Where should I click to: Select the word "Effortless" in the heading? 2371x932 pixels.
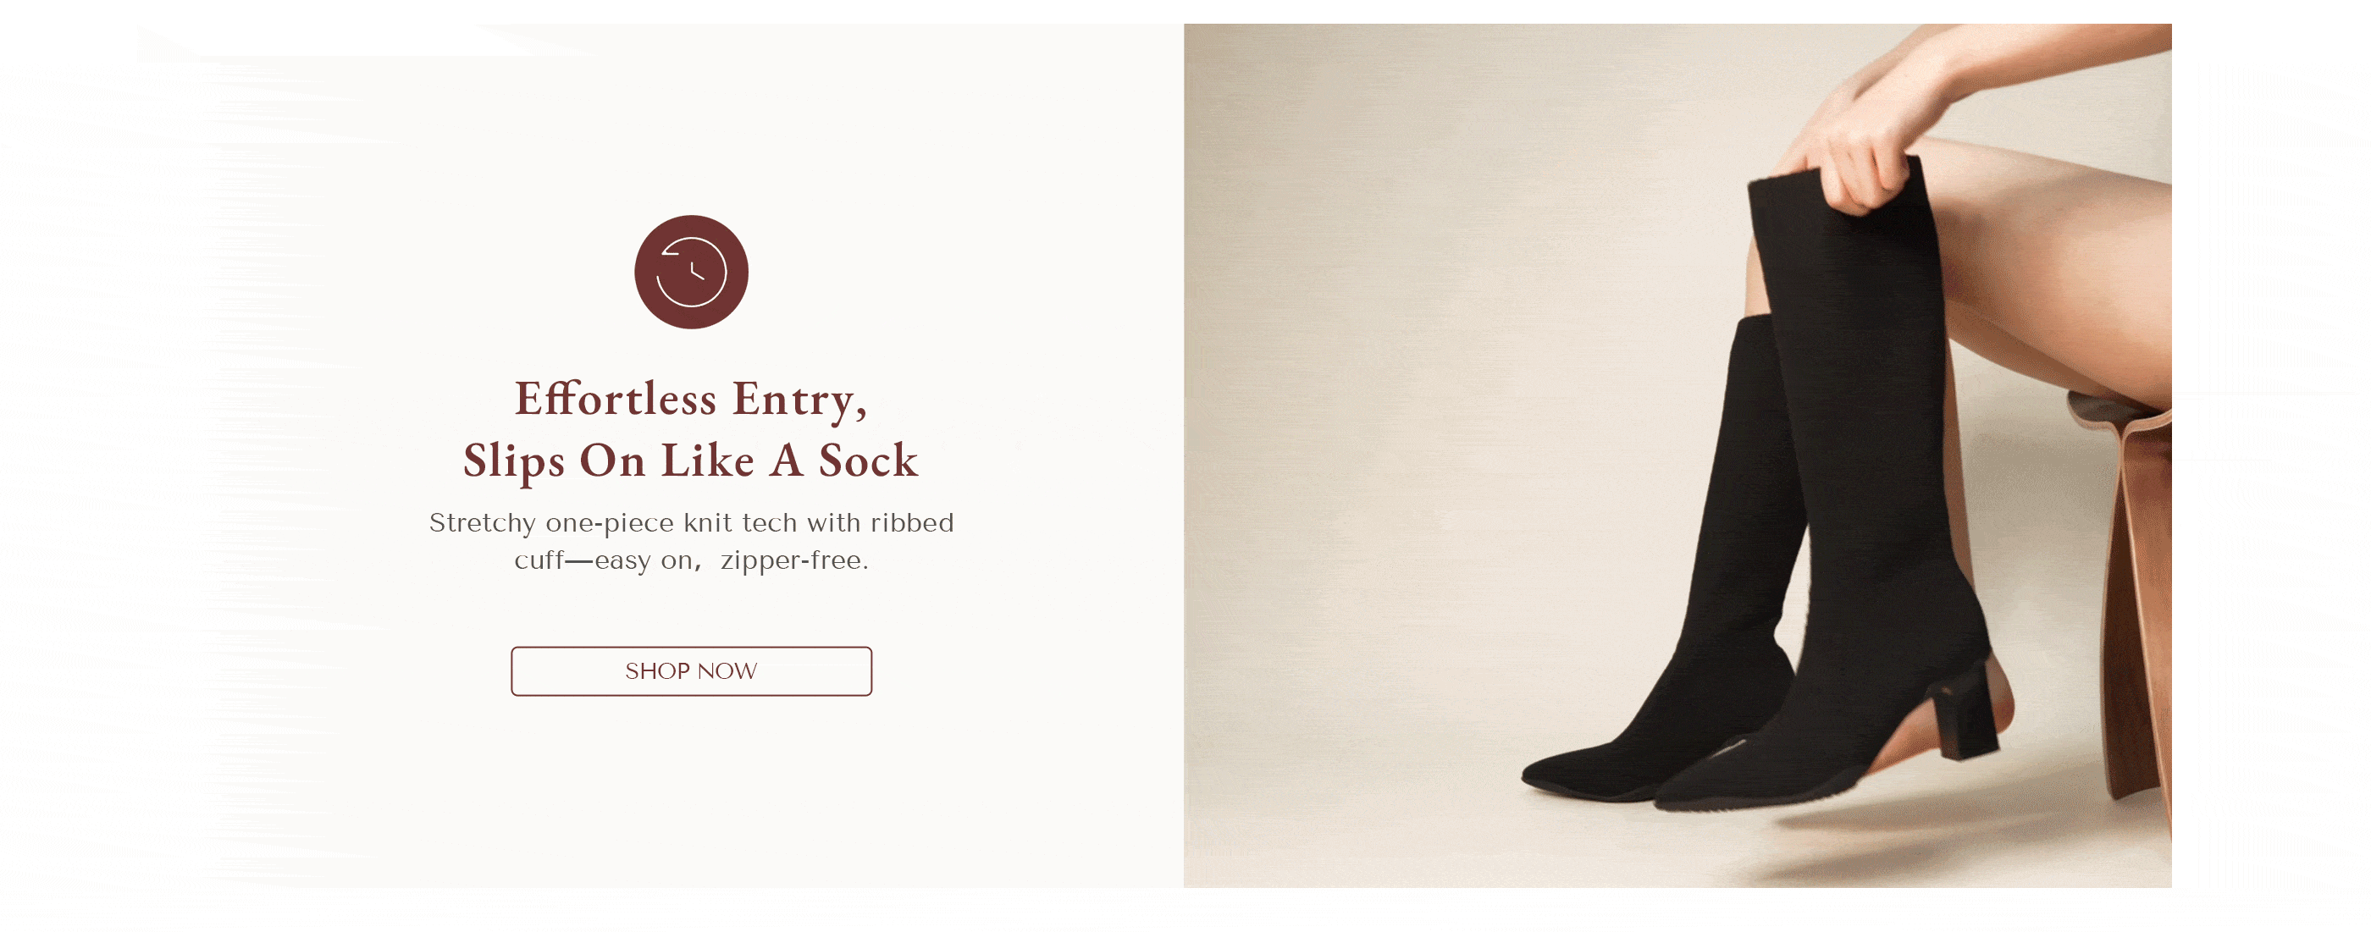pos(615,399)
